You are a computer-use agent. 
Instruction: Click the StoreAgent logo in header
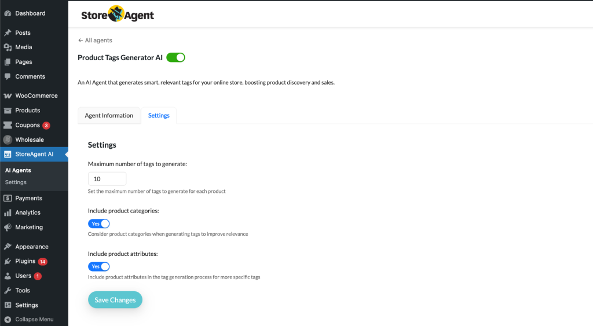118,14
